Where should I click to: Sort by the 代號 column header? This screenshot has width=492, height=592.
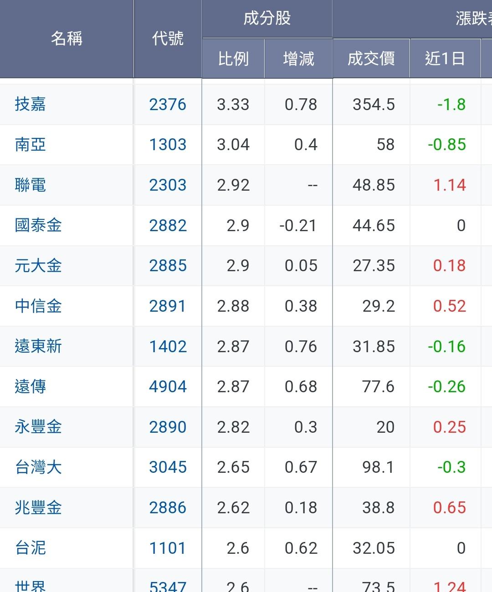point(168,39)
